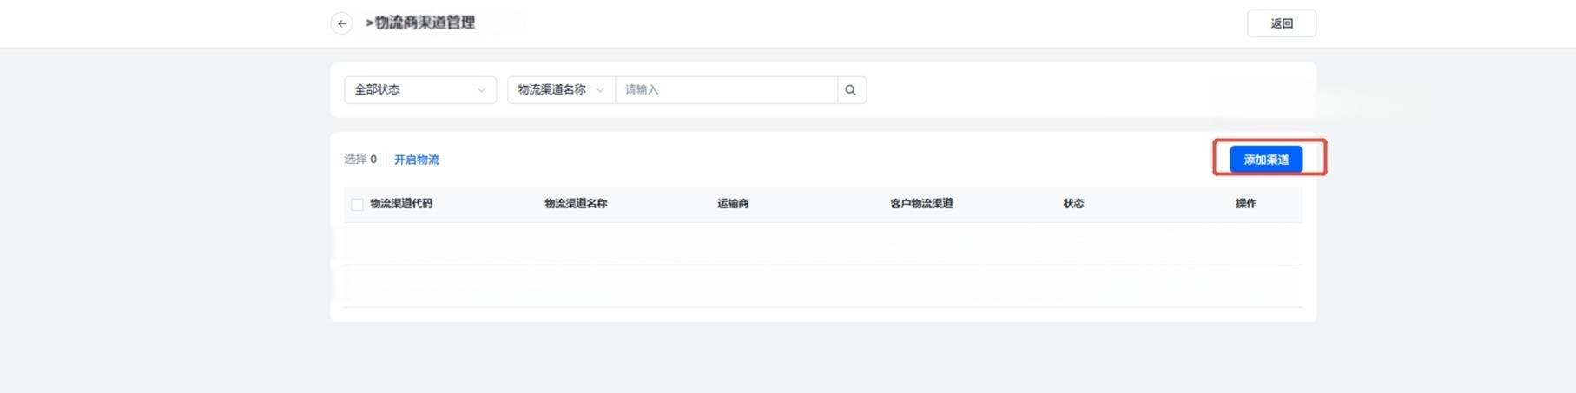Open the 全部状态 status dropdown
Screen dimensions: 1576x393
[x=419, y=90]
